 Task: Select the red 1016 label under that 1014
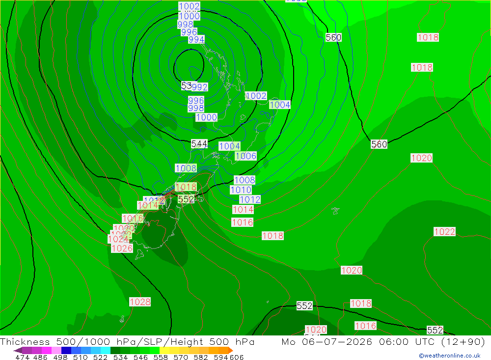[243, 222]
